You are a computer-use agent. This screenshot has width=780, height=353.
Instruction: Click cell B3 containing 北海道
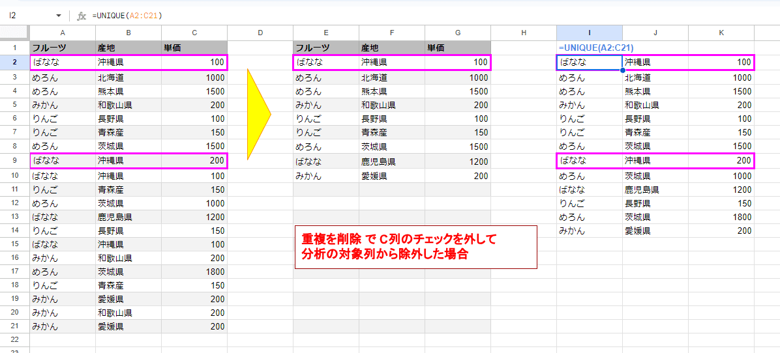pos(128,78)
